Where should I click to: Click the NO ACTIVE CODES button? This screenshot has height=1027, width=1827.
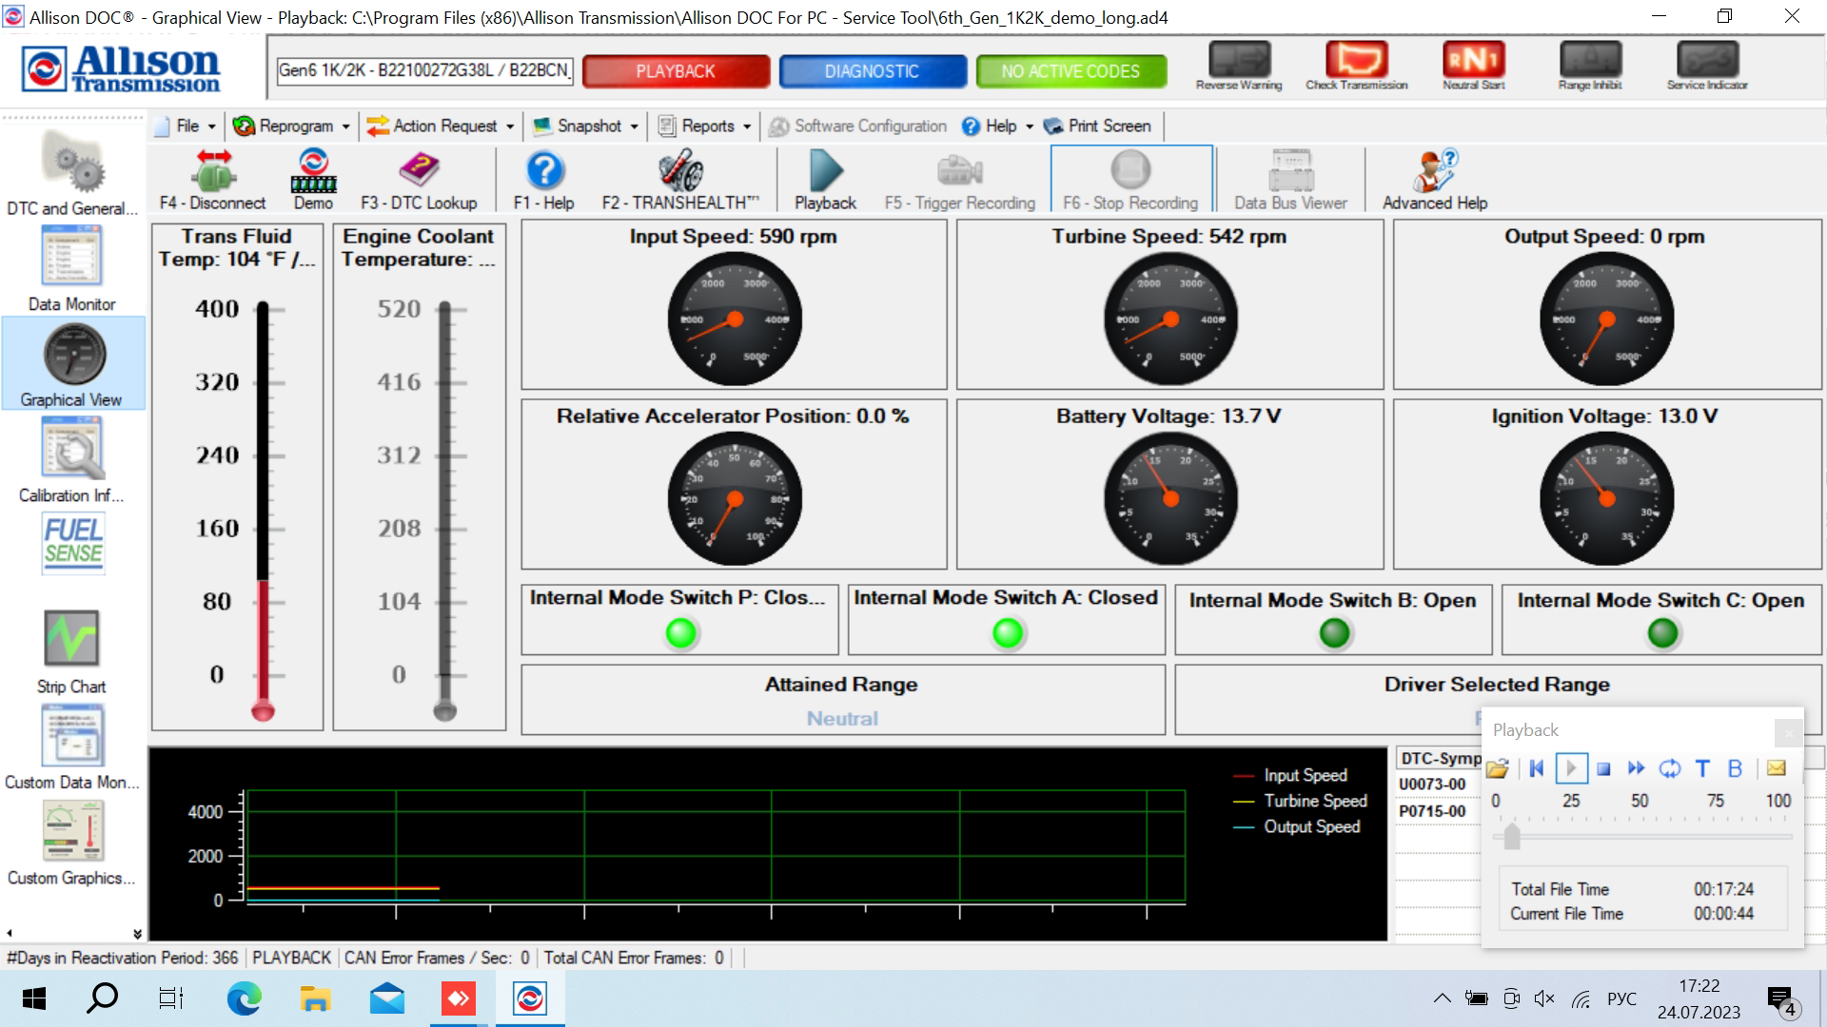tap(1071, 70)
